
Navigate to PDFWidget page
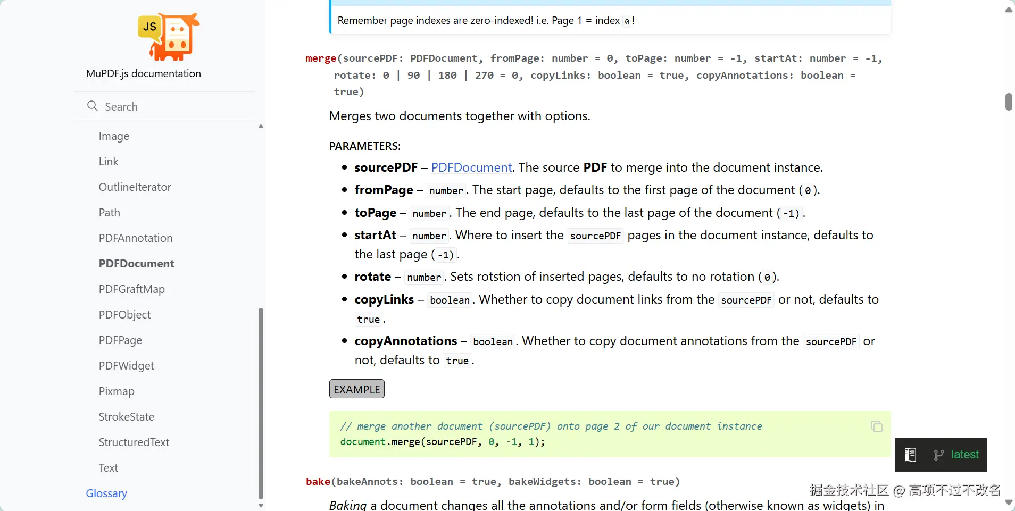pyautogui.click(x=127, y=366)
